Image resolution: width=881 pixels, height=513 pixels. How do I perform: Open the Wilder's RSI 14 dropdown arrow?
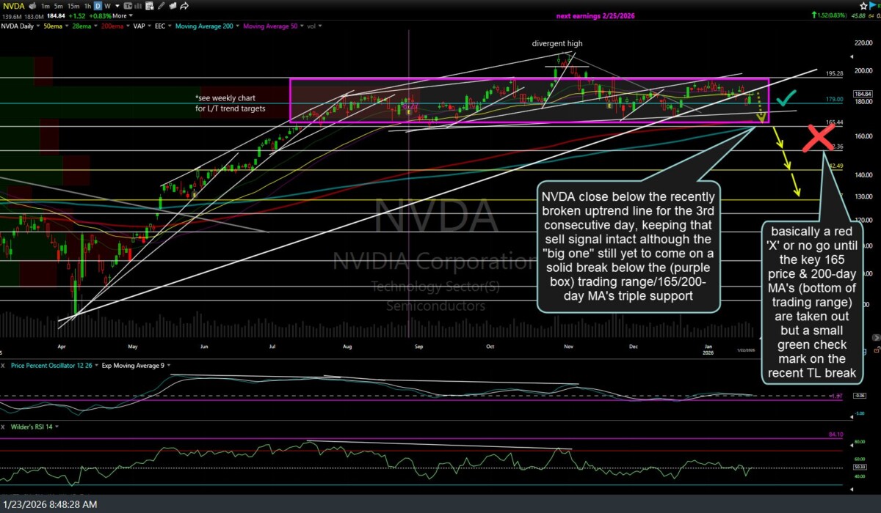pos(57,426)
